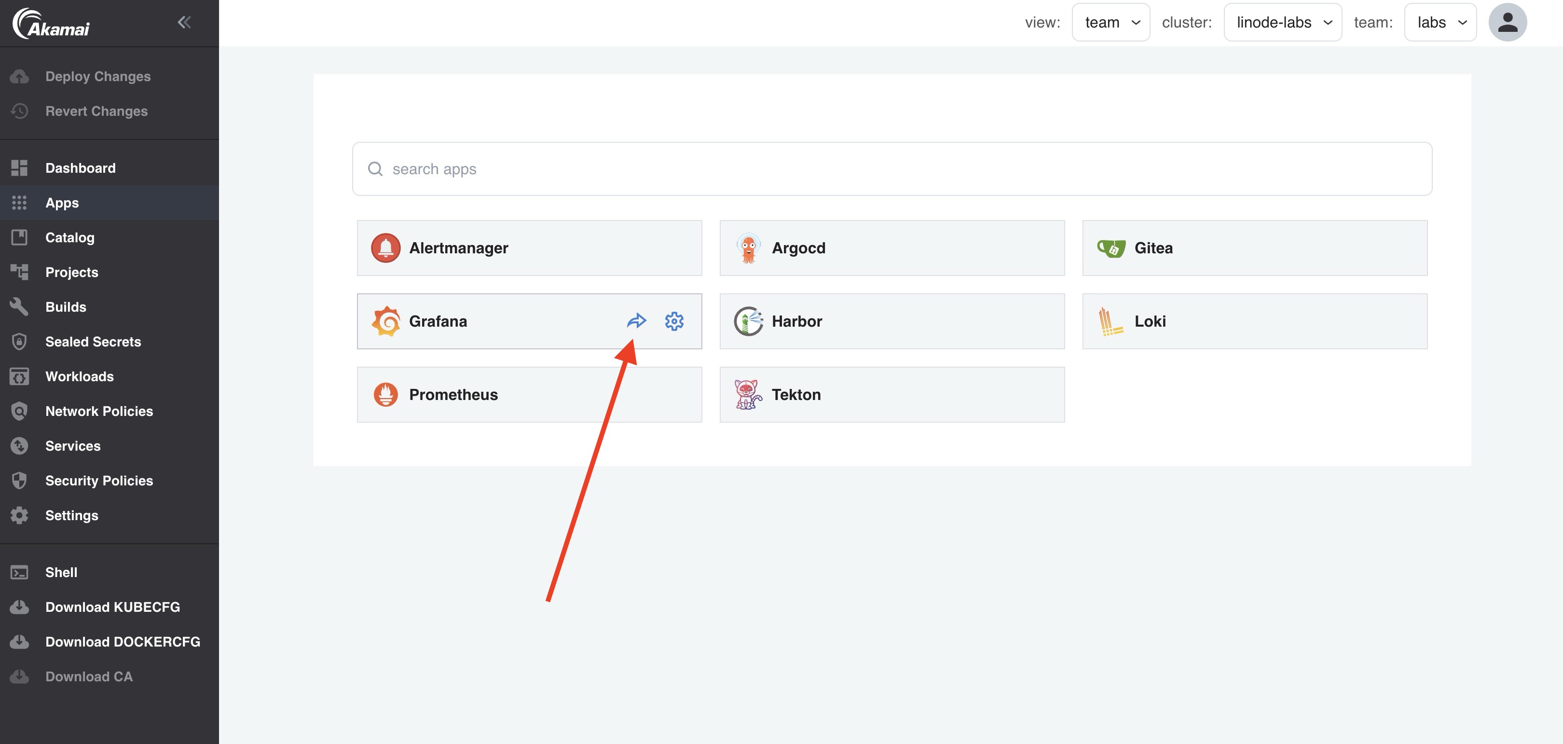Viewport: 1563px width, 744px height.
Task: Click inside the search apps field
Action: pyautogui.click(x=892, y=169)
